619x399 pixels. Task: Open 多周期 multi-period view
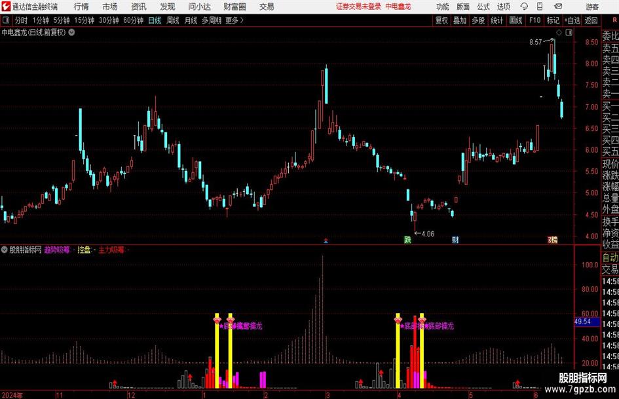212,20
